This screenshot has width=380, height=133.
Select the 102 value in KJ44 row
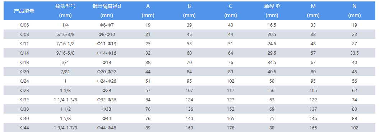tap(354, 128)
